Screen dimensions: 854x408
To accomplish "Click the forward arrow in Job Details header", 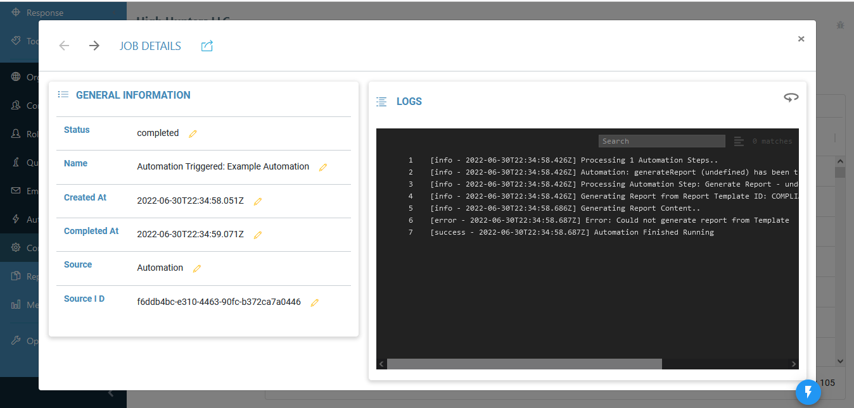I will pyautogui.click(x=94, y=46).
